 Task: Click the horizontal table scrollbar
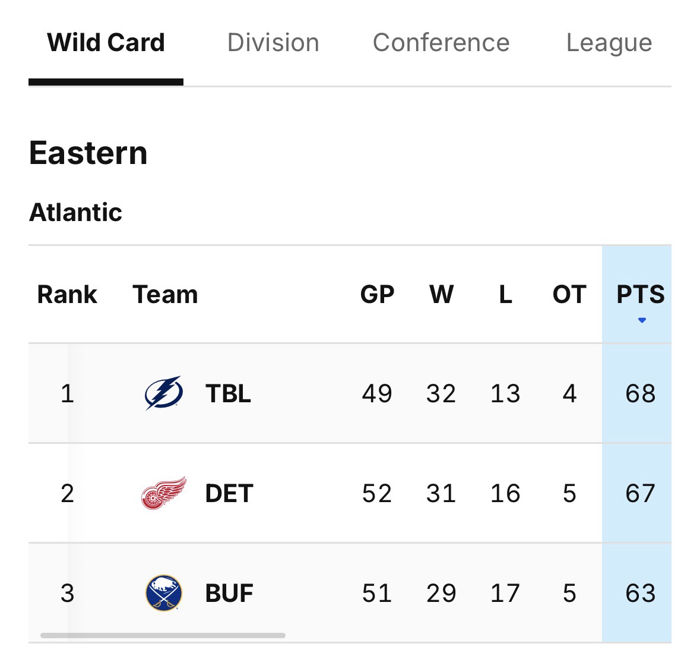pyautogui.click(x=163, y=635)
